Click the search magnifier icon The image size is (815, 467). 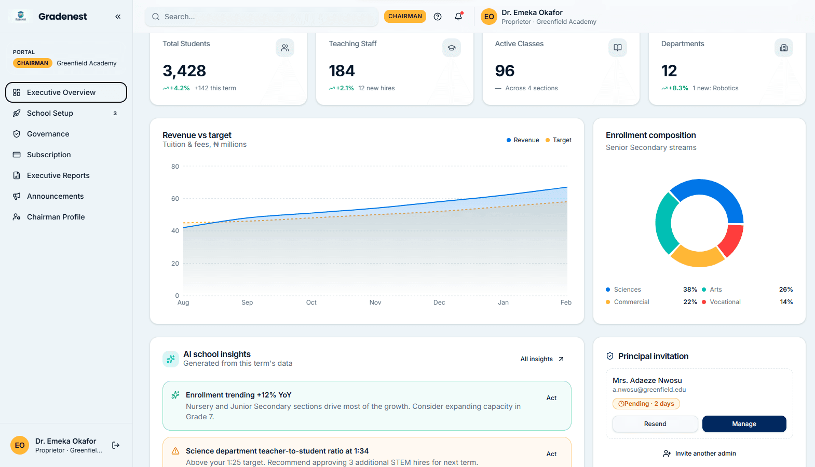coord(156,17)
